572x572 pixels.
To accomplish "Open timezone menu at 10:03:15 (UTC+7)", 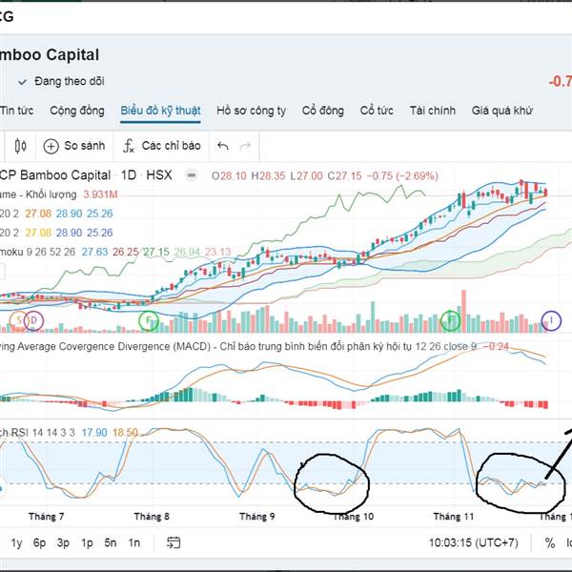I will click(x=474, y=542).
